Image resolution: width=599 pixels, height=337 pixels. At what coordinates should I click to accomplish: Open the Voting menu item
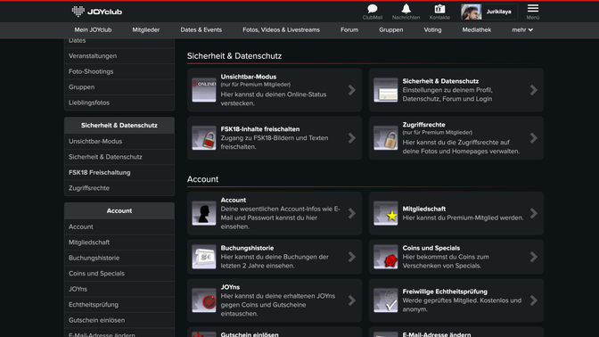[x=432, y=29]
